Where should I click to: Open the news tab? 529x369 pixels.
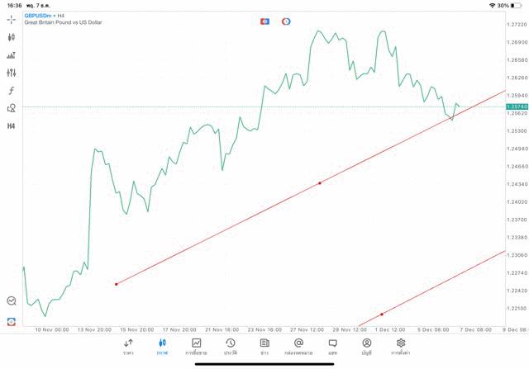click(x=264, y=346)
